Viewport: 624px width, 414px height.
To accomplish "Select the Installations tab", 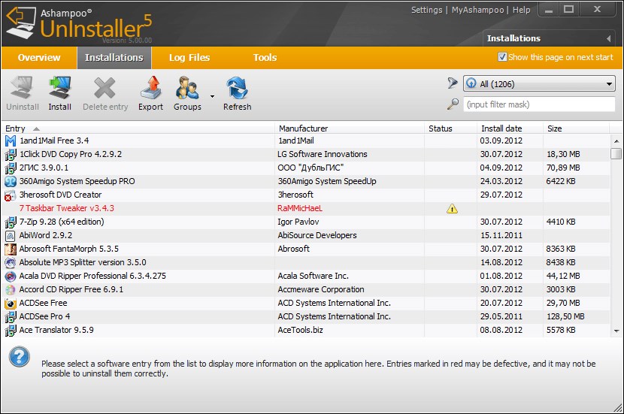I will [114, 58].
